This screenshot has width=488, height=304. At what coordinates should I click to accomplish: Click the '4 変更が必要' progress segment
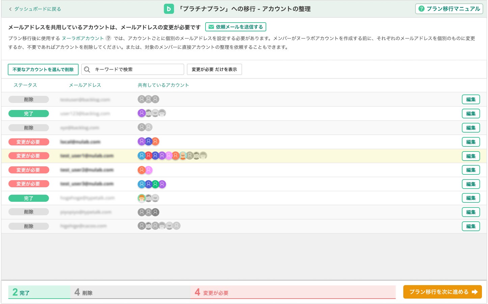tap(293, 292)
